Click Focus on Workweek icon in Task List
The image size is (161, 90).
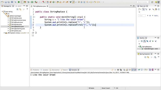coord(150,9)
